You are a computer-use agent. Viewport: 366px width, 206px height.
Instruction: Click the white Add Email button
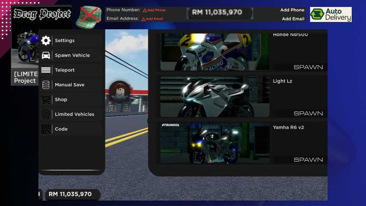(x=293, y=19)
